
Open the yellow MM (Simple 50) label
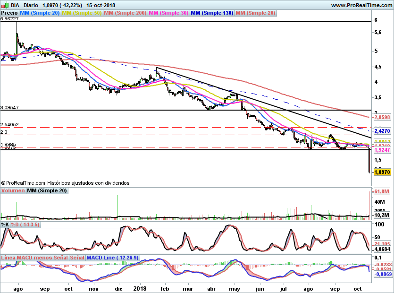(x=82, y=13)
